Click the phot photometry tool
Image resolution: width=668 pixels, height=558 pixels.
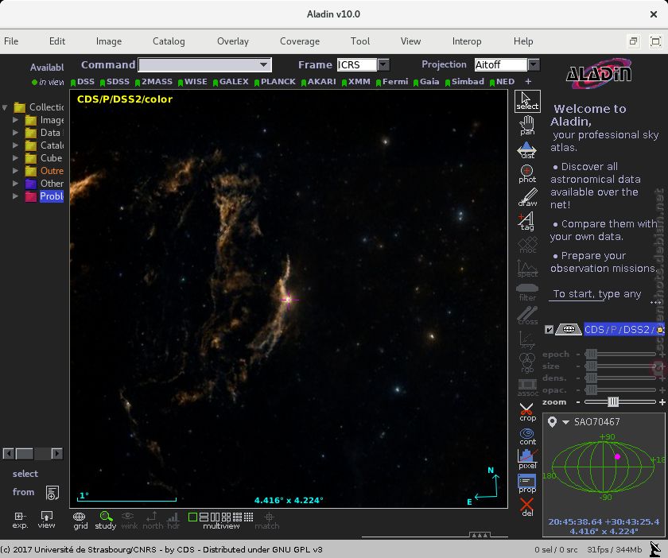pyautogui.click(x=526, y=174)
